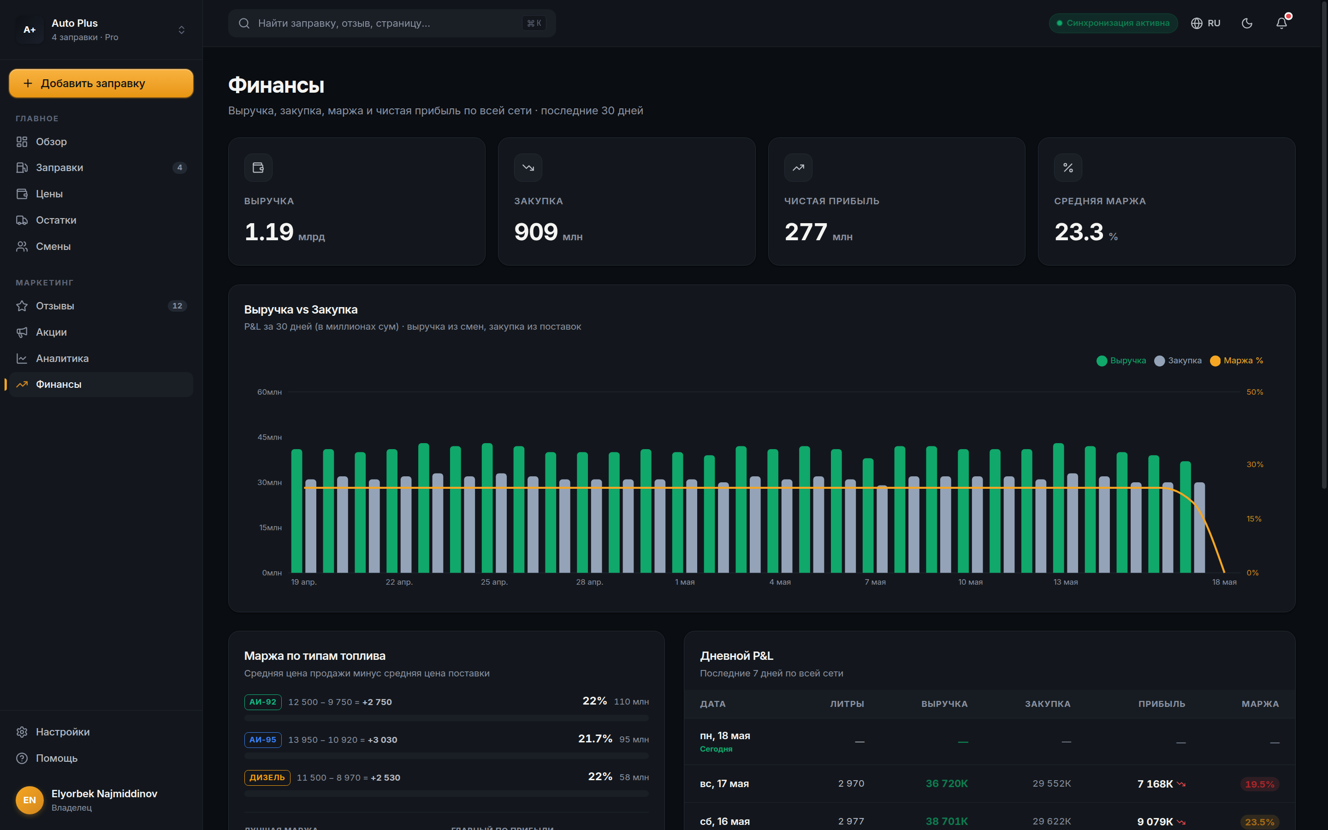Click the Акции megaphone icon
Viewport: 1328px width, 830px height.
click(22, 332)
